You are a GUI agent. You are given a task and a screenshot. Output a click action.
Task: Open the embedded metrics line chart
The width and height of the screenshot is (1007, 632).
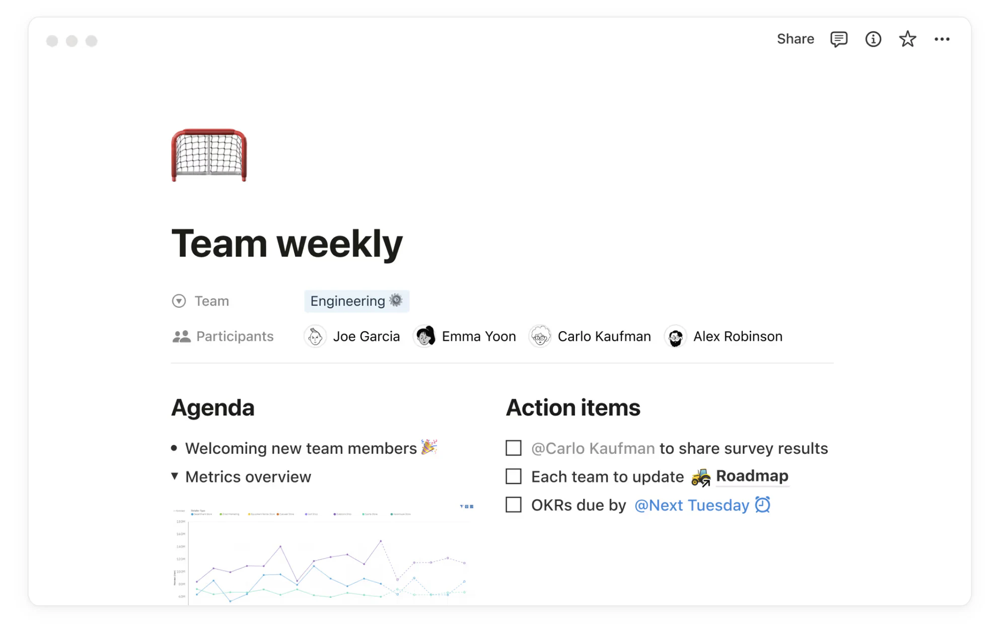[x=322, y=556]
